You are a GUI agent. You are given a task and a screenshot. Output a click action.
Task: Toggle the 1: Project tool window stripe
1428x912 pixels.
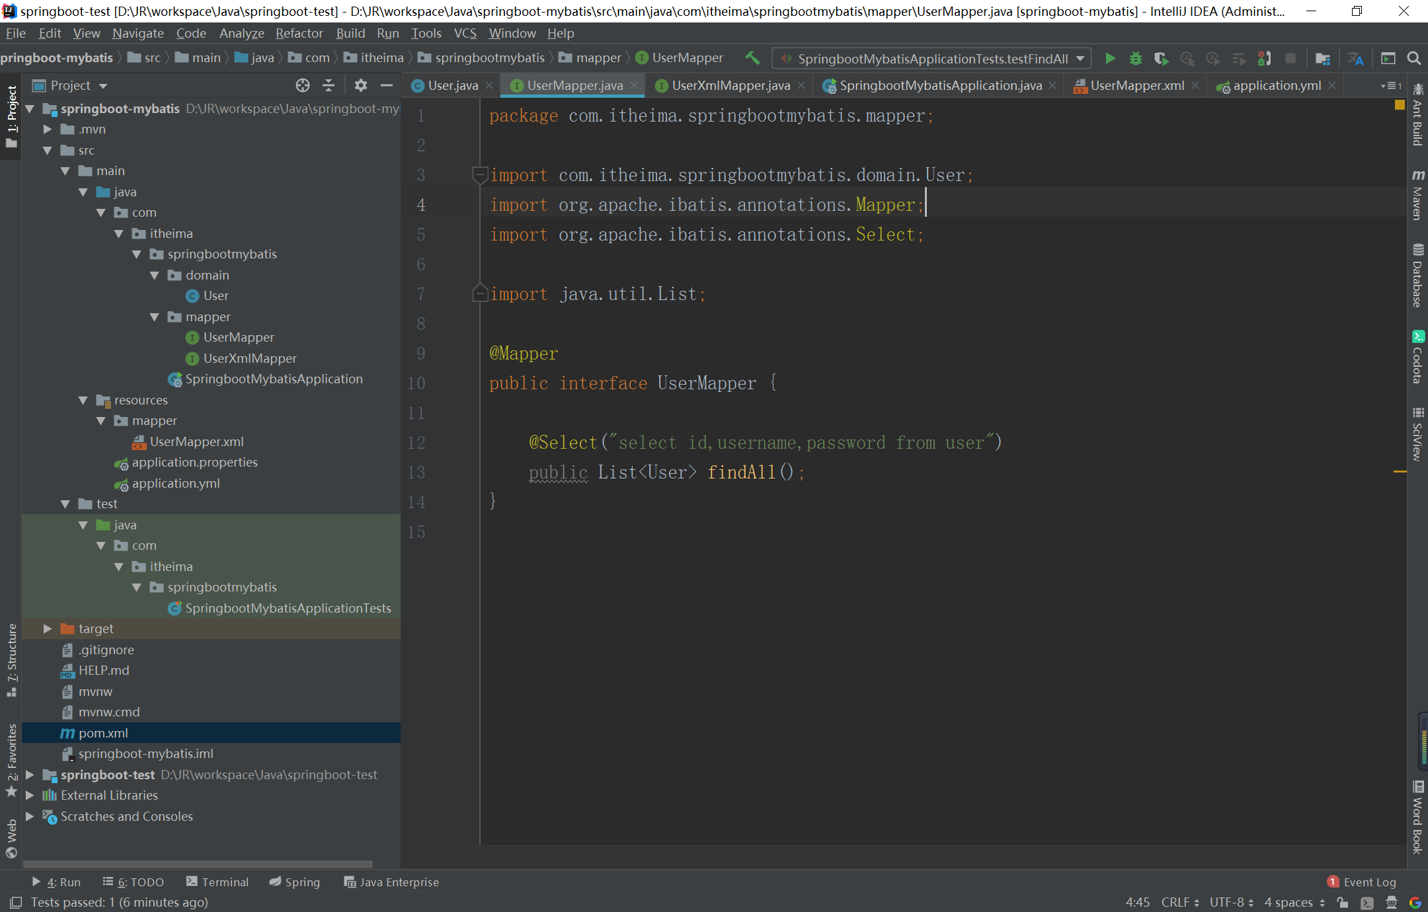[x=11, y=117]
